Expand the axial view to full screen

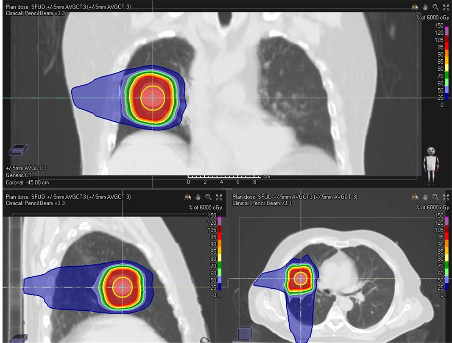pos(446,197)
